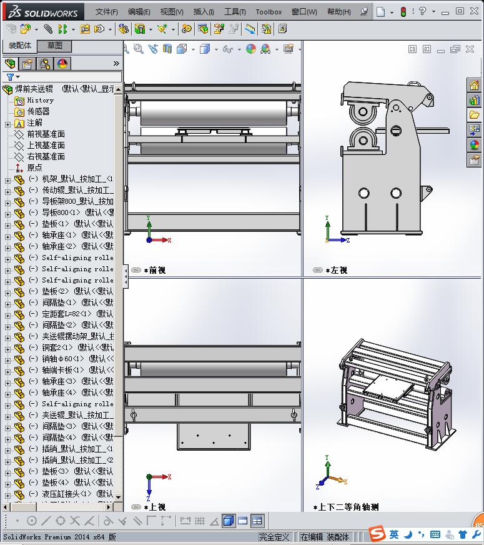This screenshot has height=545, width=484.
Task: Select the 原点 origin item
Action: 35,167
